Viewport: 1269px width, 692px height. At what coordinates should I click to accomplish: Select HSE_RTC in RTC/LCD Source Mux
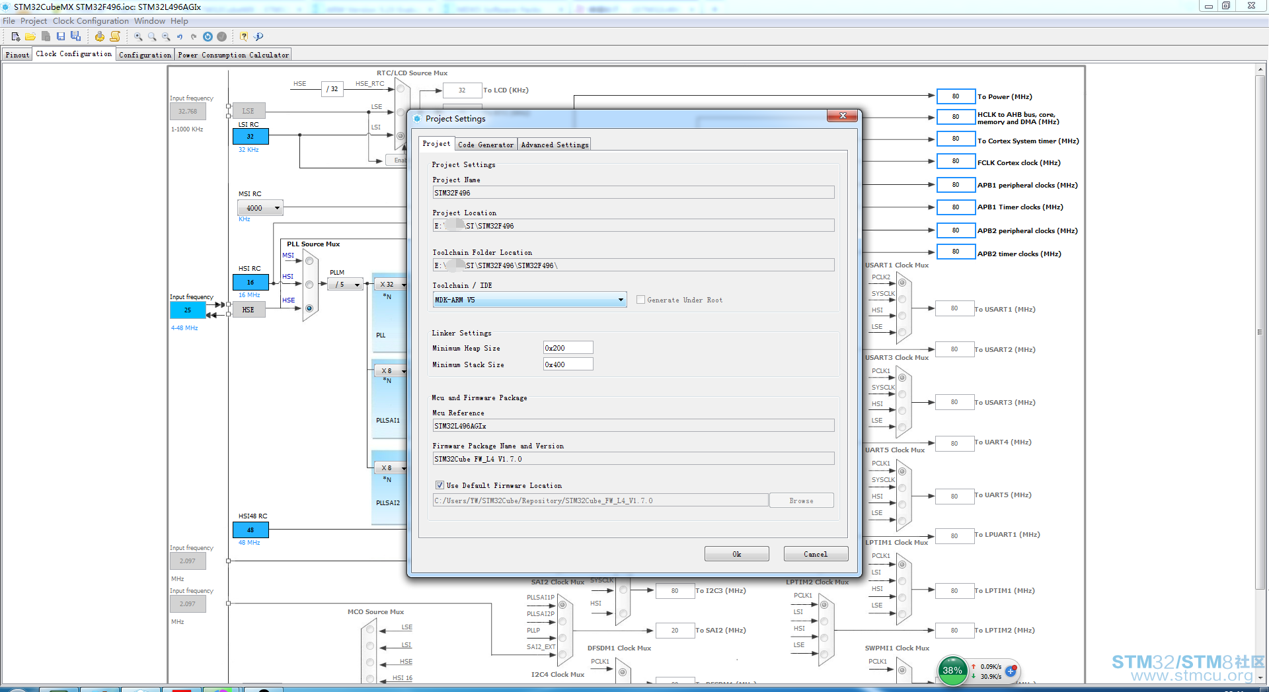401,88
